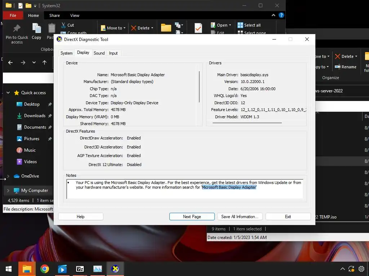Screen dimensions: 369x276
Task: Click the blue Help question mark icon
Action: point(281,15)
